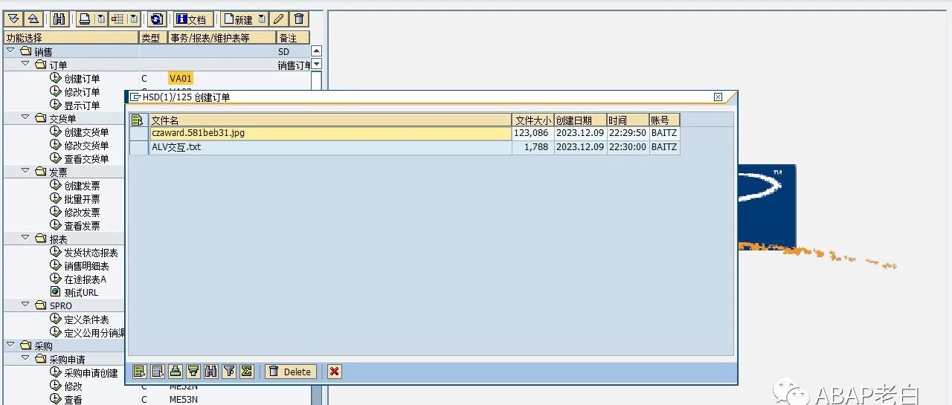The width and height of the screenshot is (952, 405).
Task: Calculate total with sigma icon
Action: click(247, 372)
